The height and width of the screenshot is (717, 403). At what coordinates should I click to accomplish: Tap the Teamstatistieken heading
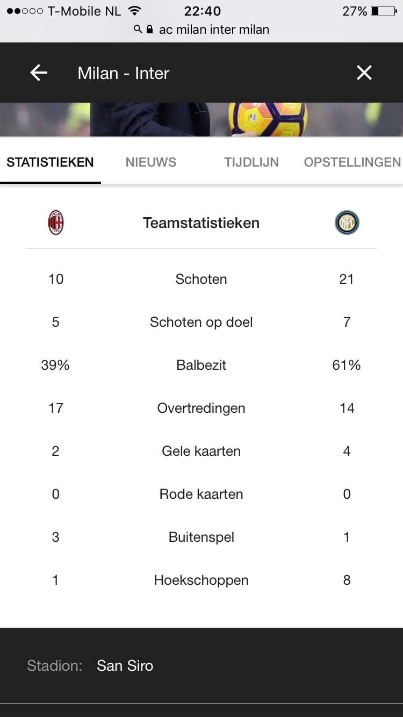(x=201, y=223)
